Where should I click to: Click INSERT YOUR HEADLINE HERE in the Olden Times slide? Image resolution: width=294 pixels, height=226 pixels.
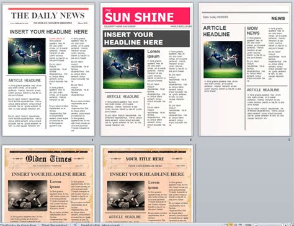tap(49, 174)
